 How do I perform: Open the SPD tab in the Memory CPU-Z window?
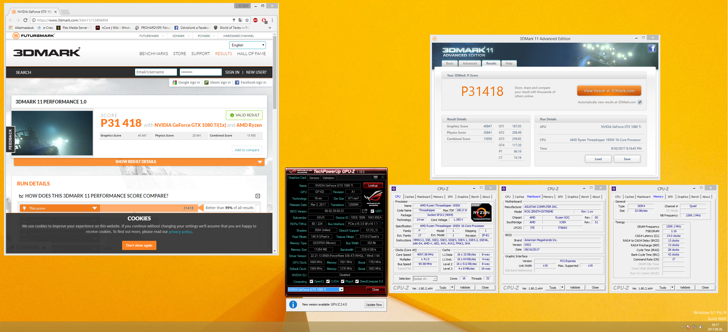pyautogui.click(x=670, y=197)
